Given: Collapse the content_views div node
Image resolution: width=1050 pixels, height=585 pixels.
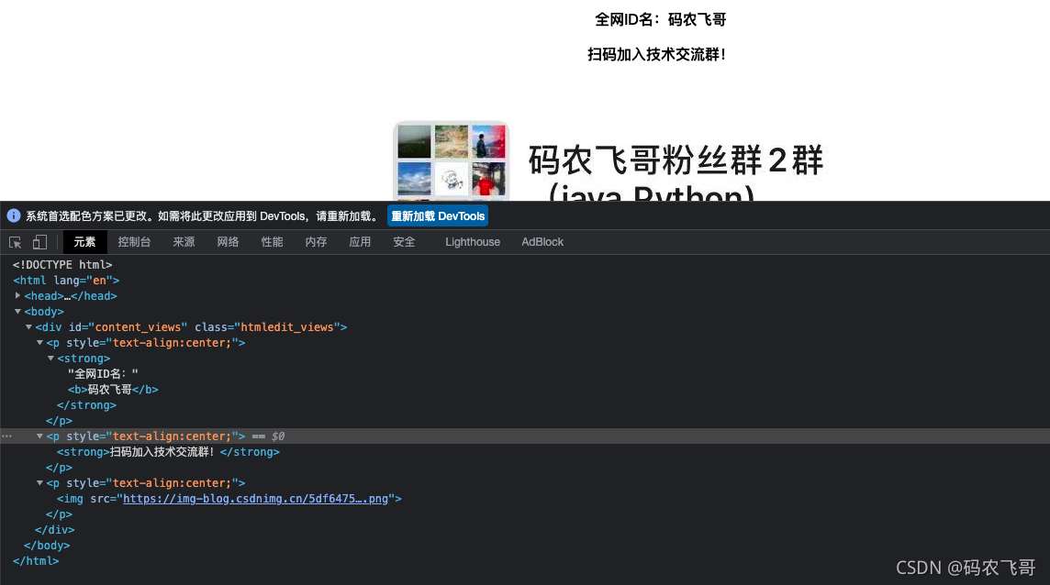Looking at the screenshot, I should (28, 326).
